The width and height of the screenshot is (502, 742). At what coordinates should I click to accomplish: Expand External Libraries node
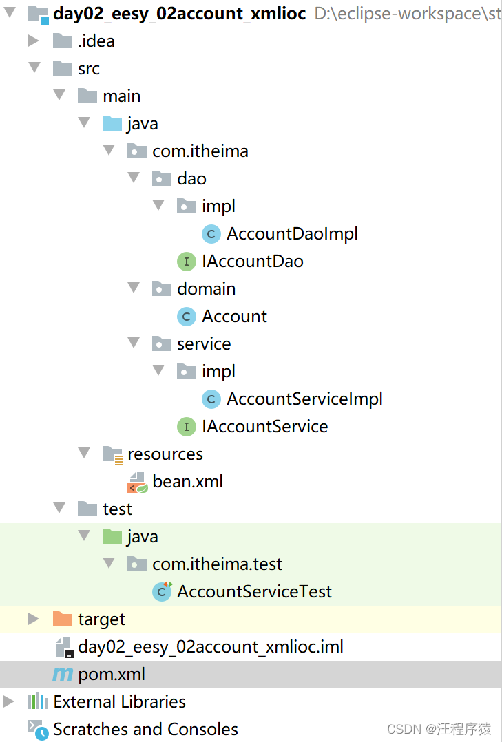click(8, 702)
